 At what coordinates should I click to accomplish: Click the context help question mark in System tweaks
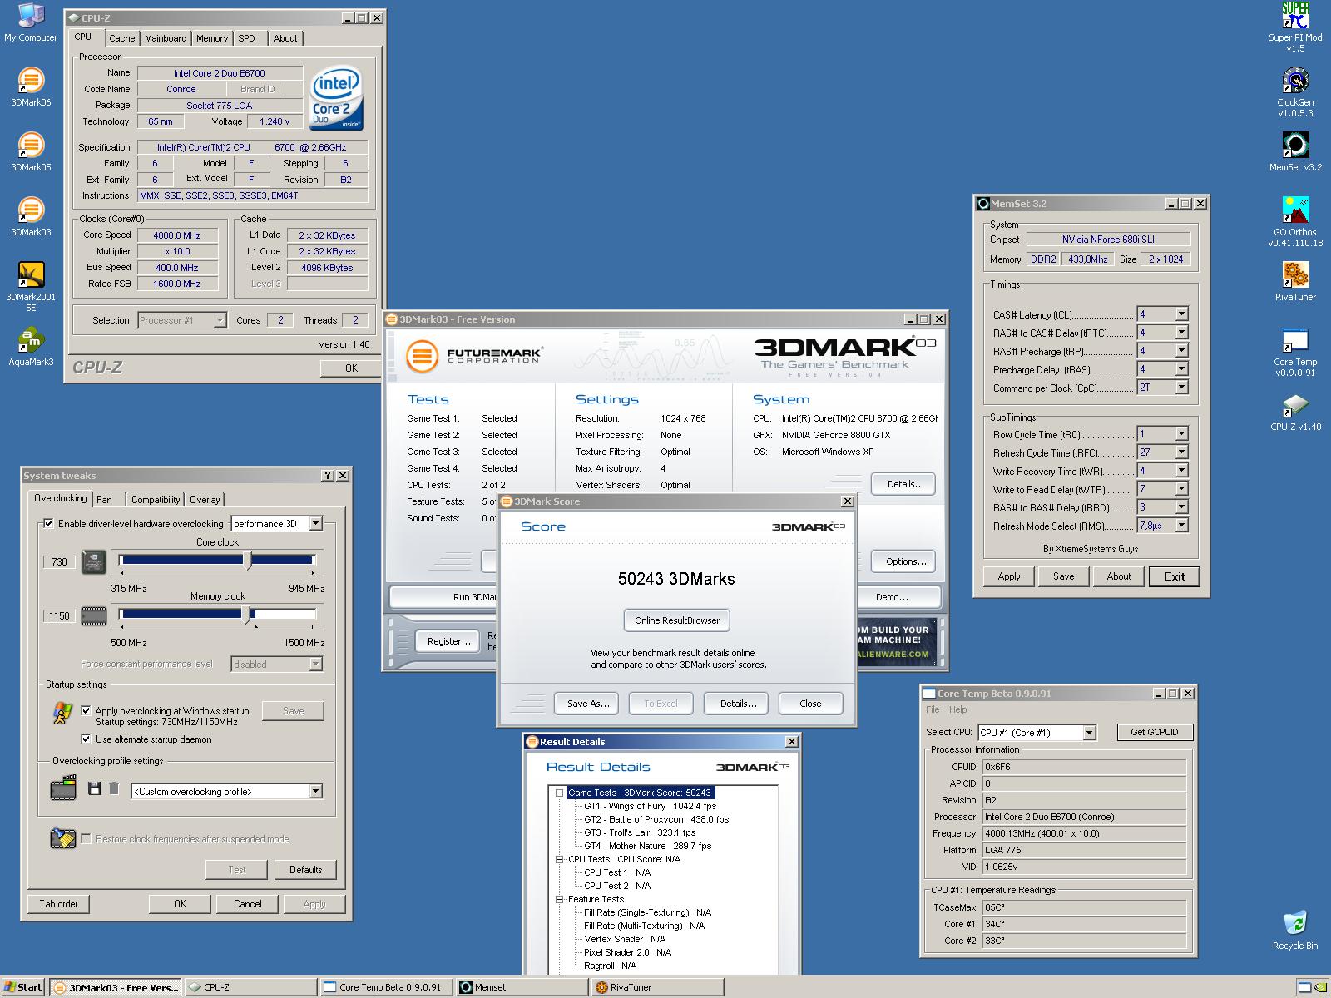(x=328, y=476)
